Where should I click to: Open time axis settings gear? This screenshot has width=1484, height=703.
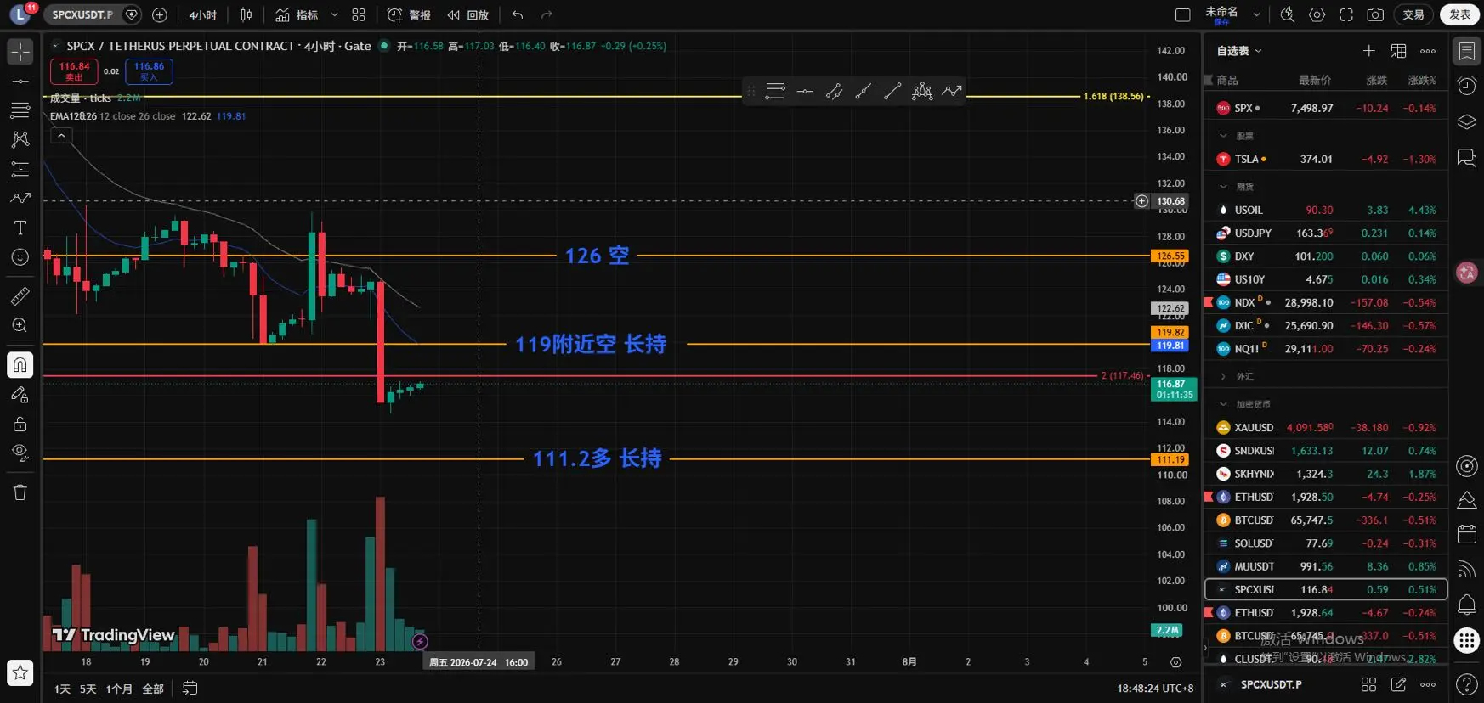tap(1175, 662)
